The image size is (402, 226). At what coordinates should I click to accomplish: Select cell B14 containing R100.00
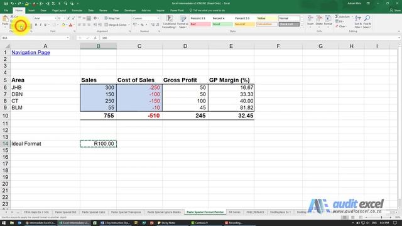click(x=99, y=144)
